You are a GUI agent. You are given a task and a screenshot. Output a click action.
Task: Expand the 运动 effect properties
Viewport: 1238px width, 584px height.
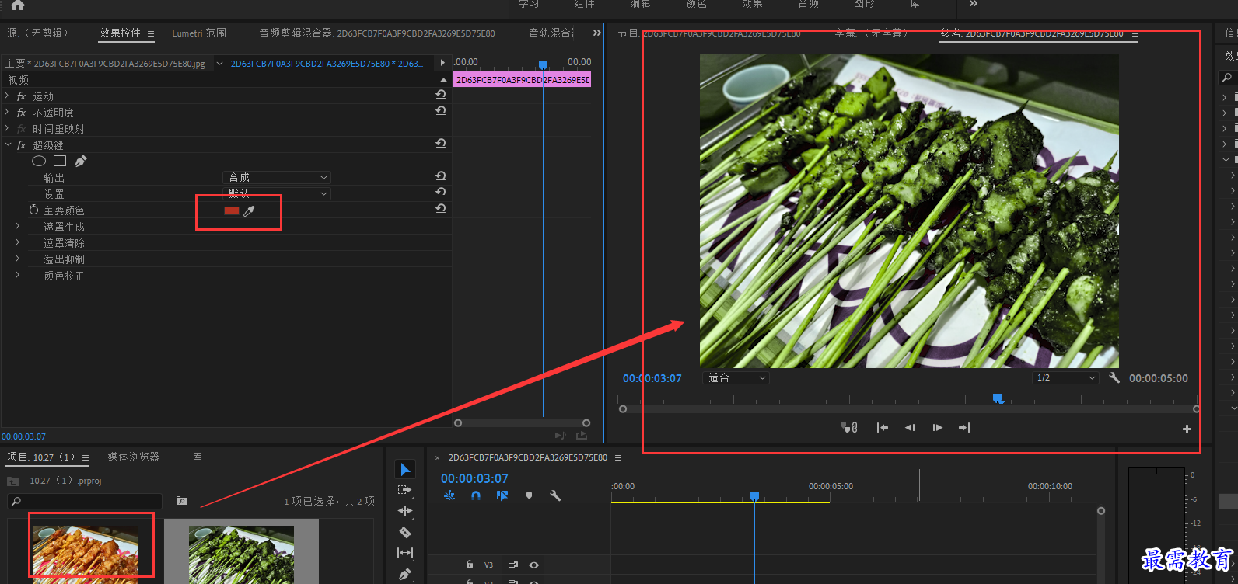click(7, 96)
